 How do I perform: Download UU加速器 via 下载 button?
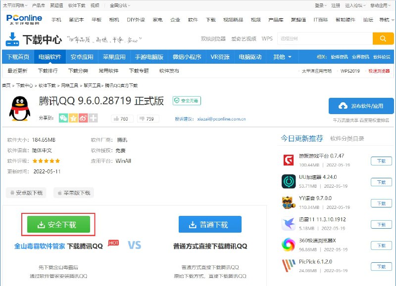click(381, 182)
